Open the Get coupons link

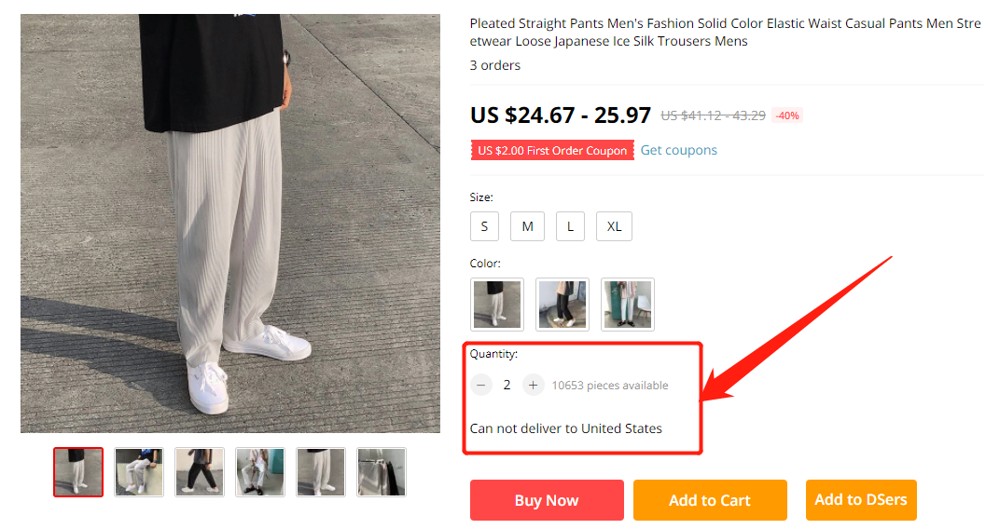(678, 150)
